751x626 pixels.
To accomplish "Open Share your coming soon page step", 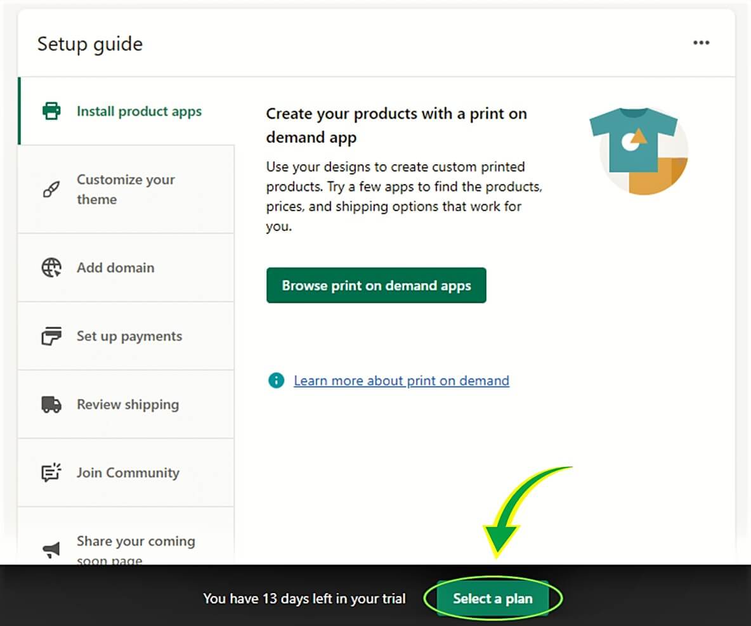I will pos(126,536).
